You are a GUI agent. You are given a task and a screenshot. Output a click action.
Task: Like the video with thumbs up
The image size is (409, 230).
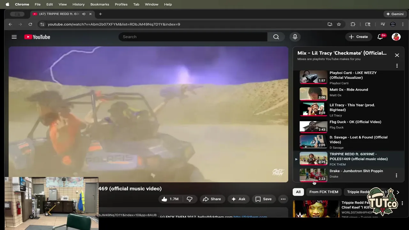tap(170, 199)
